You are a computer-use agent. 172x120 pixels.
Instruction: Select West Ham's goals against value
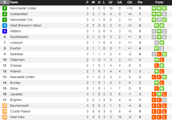coord(120,117)
